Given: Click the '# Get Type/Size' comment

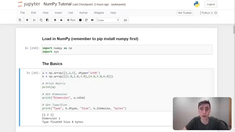Looking at the screenshot, I should [55, 105].
